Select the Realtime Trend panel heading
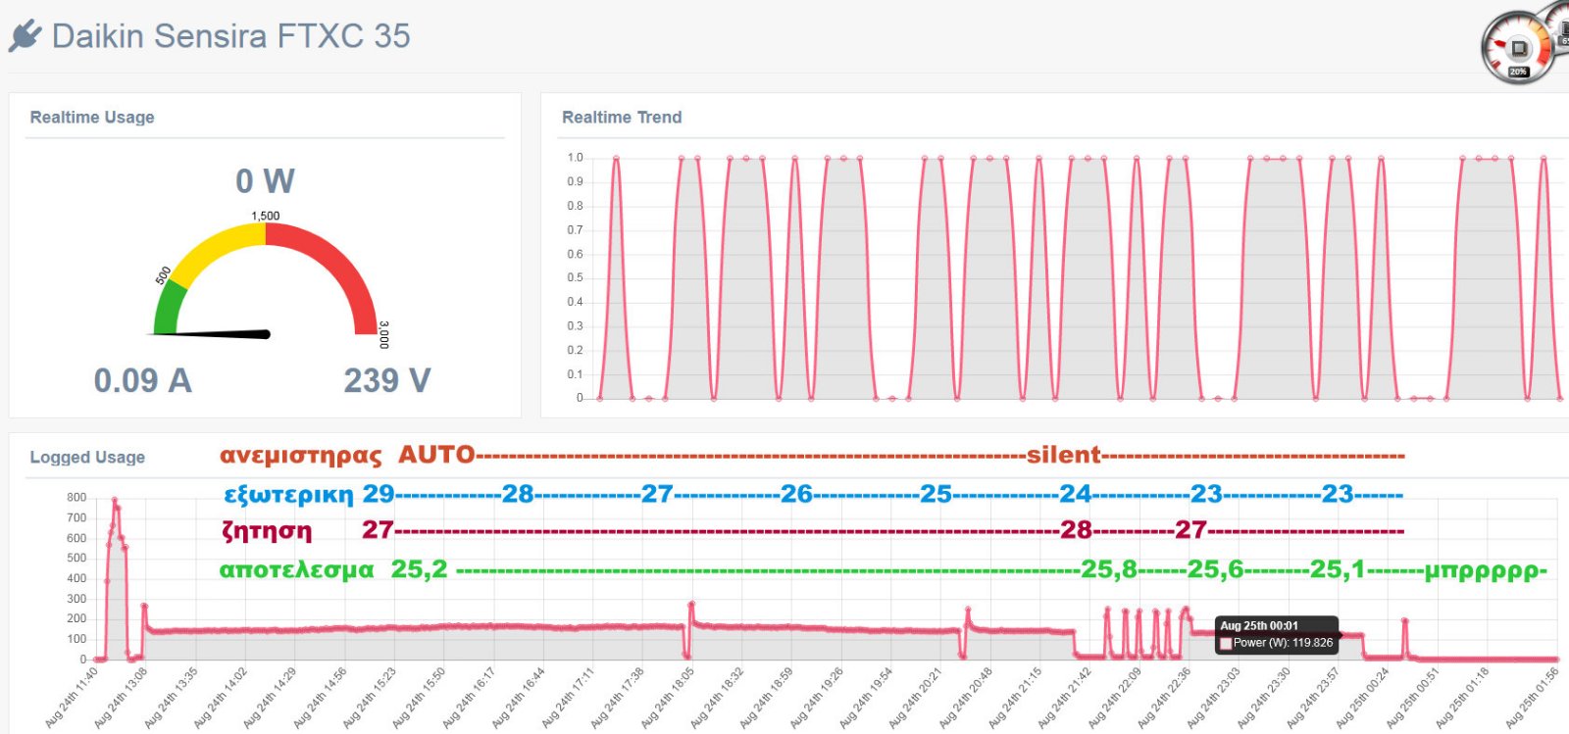 pyautogui.click(x=622, y=117)
